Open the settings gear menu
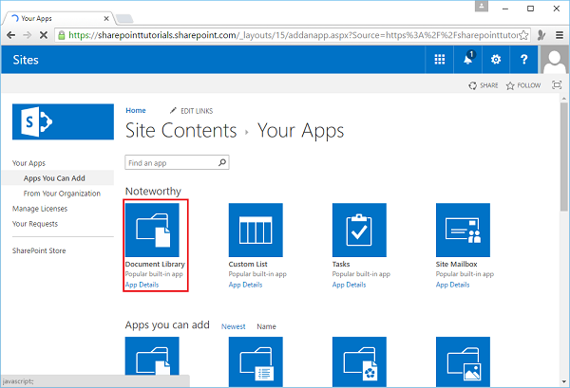The height and width of the screenshot is (388, 570). (x=495, y=60)
